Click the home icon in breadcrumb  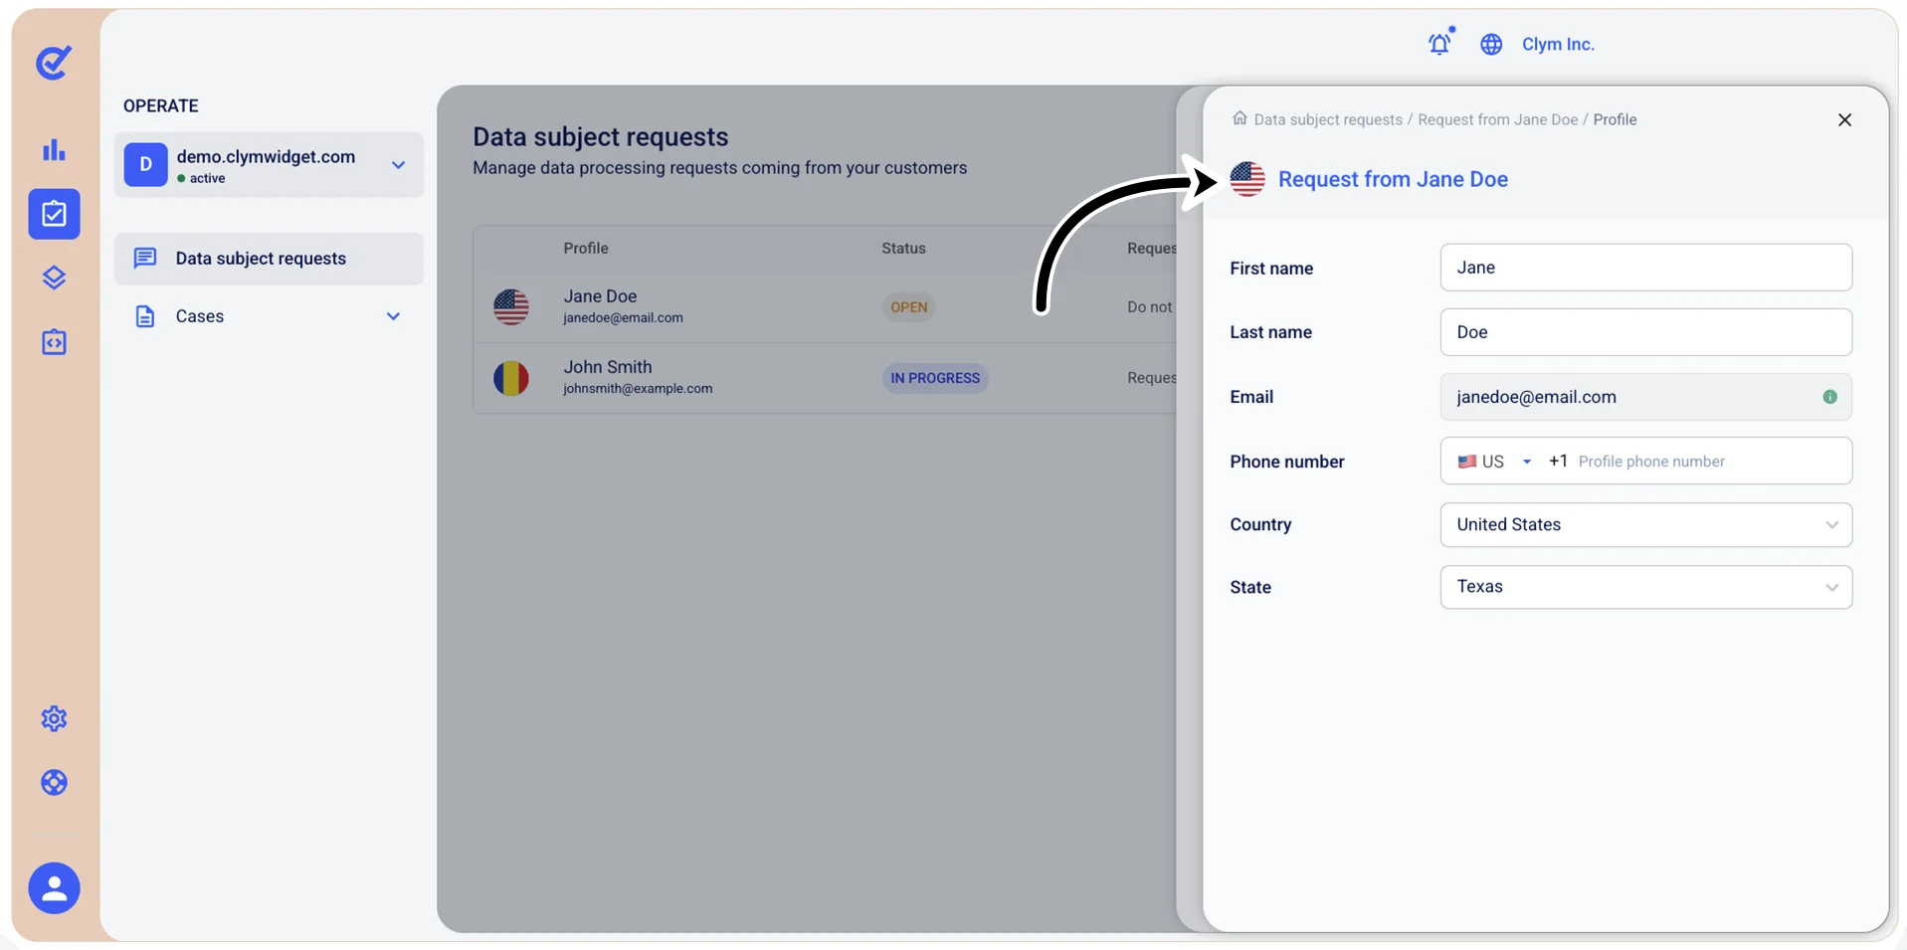click(1240, 118)
